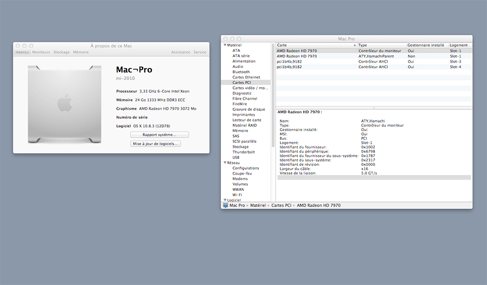The width and height of the screenshot is (487, 285).
Task: Select ATA in the sidebar
Action: [x=236, y=51]
